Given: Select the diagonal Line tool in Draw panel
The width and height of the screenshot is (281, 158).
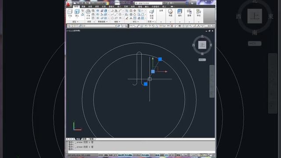Looking at the screenshot, I should click(x=116, y=14).
